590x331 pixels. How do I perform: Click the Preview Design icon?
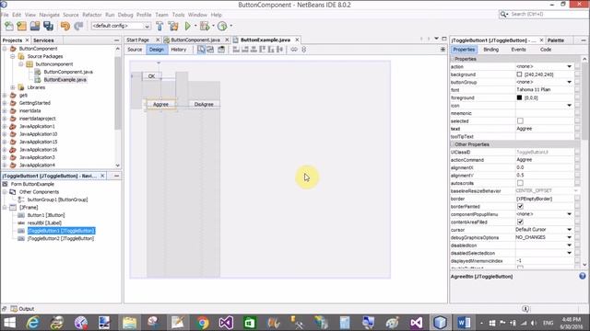[x=221, y=50]
